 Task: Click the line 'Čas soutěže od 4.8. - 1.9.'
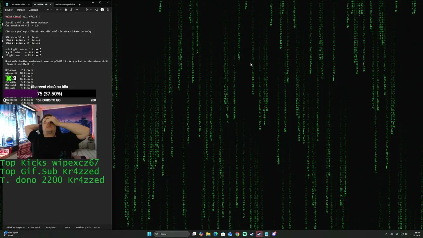tap(22, 25)
